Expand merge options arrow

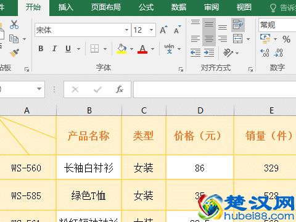click(248, 39)
